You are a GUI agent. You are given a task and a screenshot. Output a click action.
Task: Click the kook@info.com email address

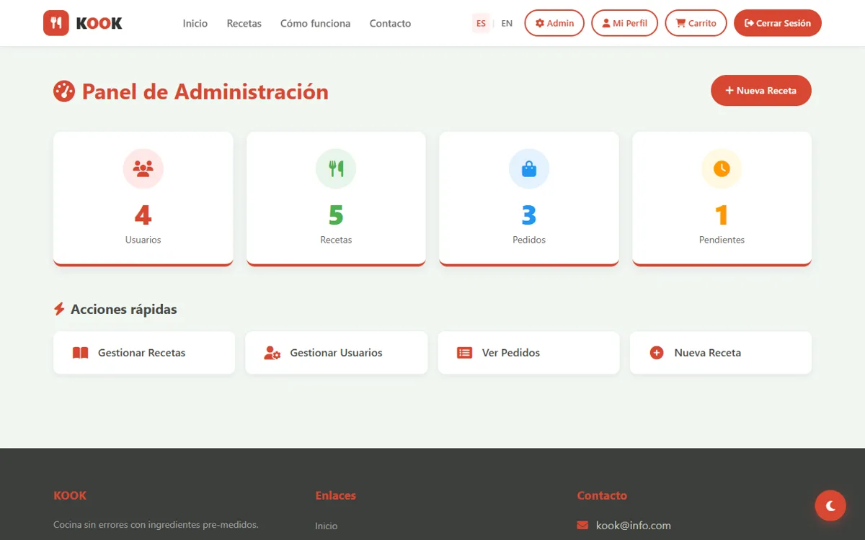(x=634, y=526)
